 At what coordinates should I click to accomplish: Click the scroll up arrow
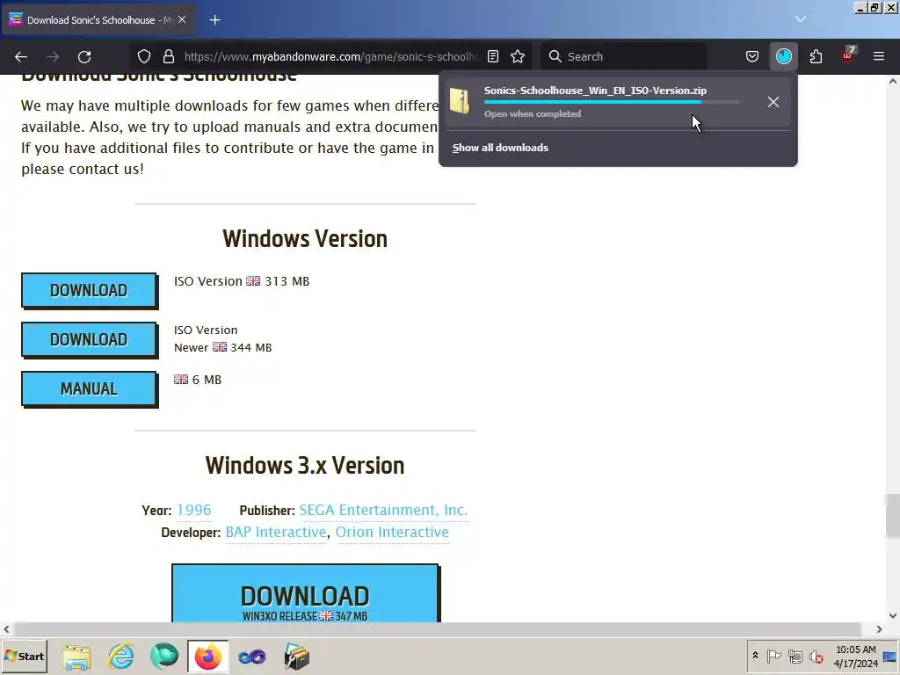(x=893, y=82)
